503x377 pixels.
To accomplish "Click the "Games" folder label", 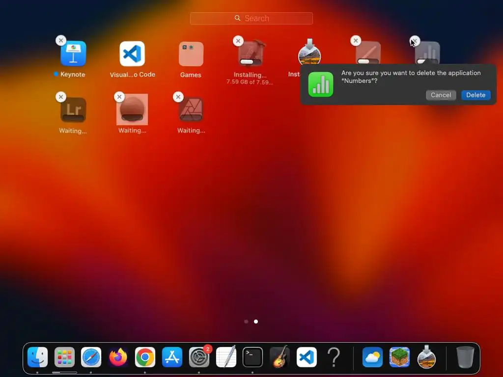I will (x=191, y=75).
